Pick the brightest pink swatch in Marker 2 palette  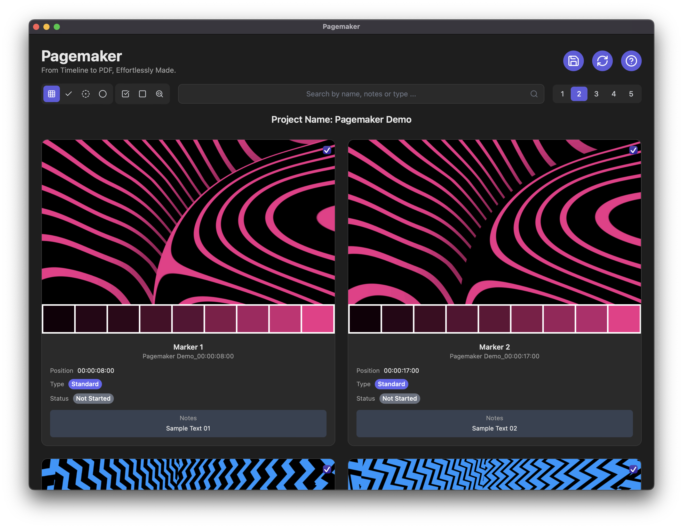[624, 319]
